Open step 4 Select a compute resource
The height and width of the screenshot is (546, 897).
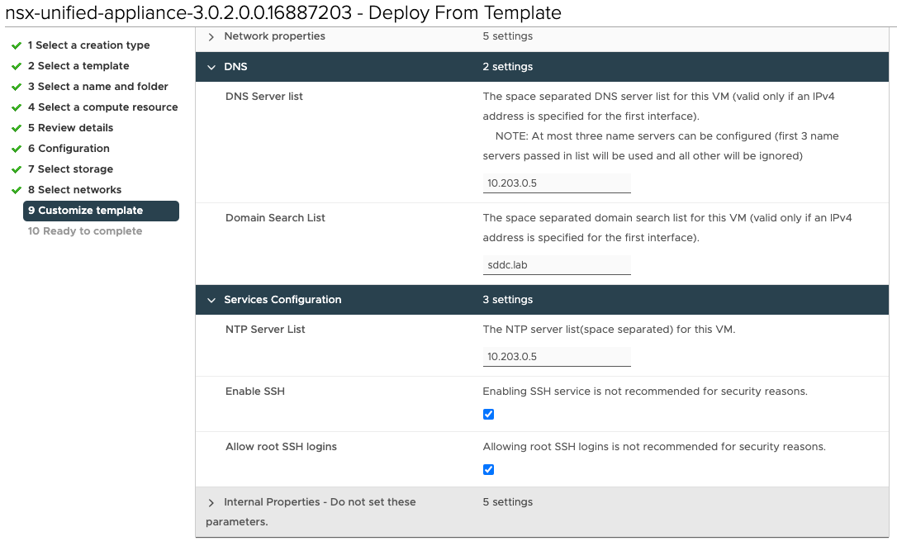(x=102, y=107)
